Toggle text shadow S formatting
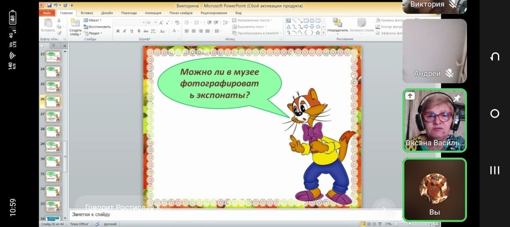The height and width of the screenshot is (227, 510). coord(138,31)
